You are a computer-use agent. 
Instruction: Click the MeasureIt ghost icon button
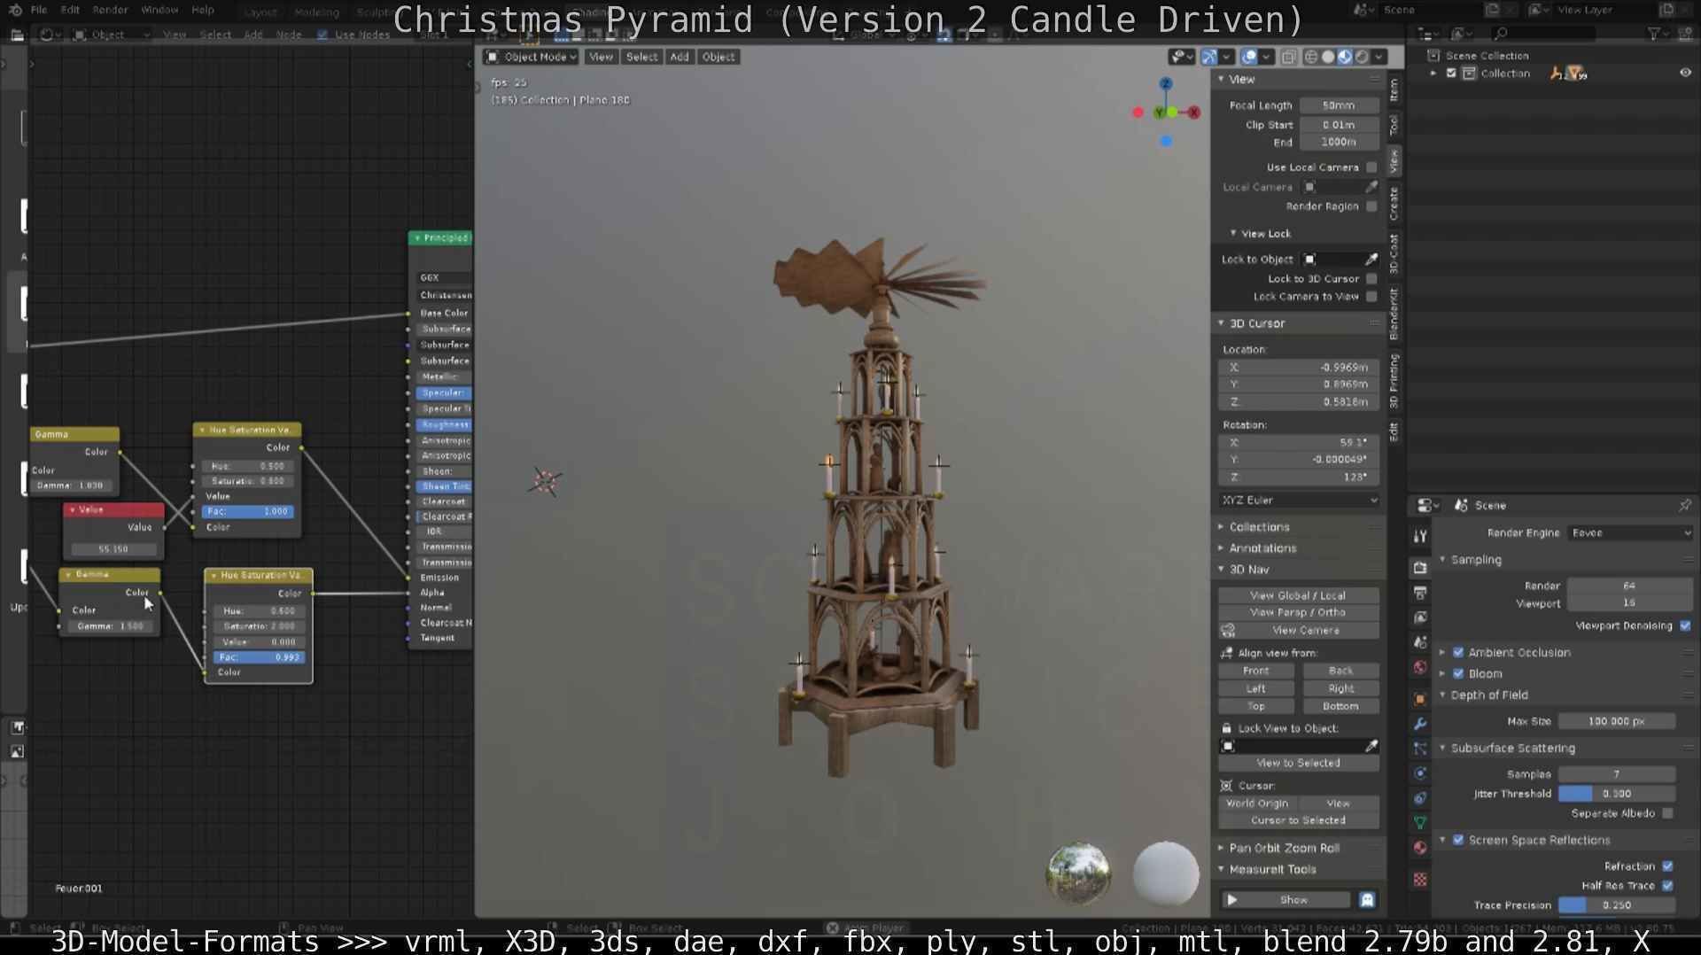1367,900
